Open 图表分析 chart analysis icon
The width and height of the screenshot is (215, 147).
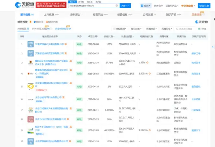click(39, 22)
